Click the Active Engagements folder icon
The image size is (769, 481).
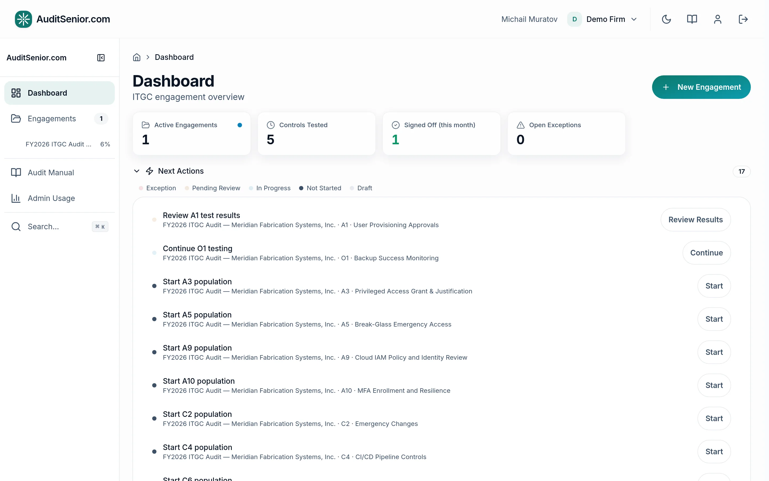tap(146, 125)
